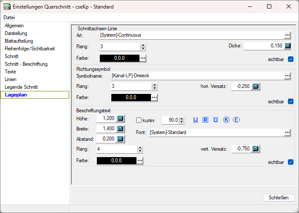Image resolution: width=299 pixels, height=213 pixels.
Task: Enable the kursiv checkbox
Action: click(139, 120)
